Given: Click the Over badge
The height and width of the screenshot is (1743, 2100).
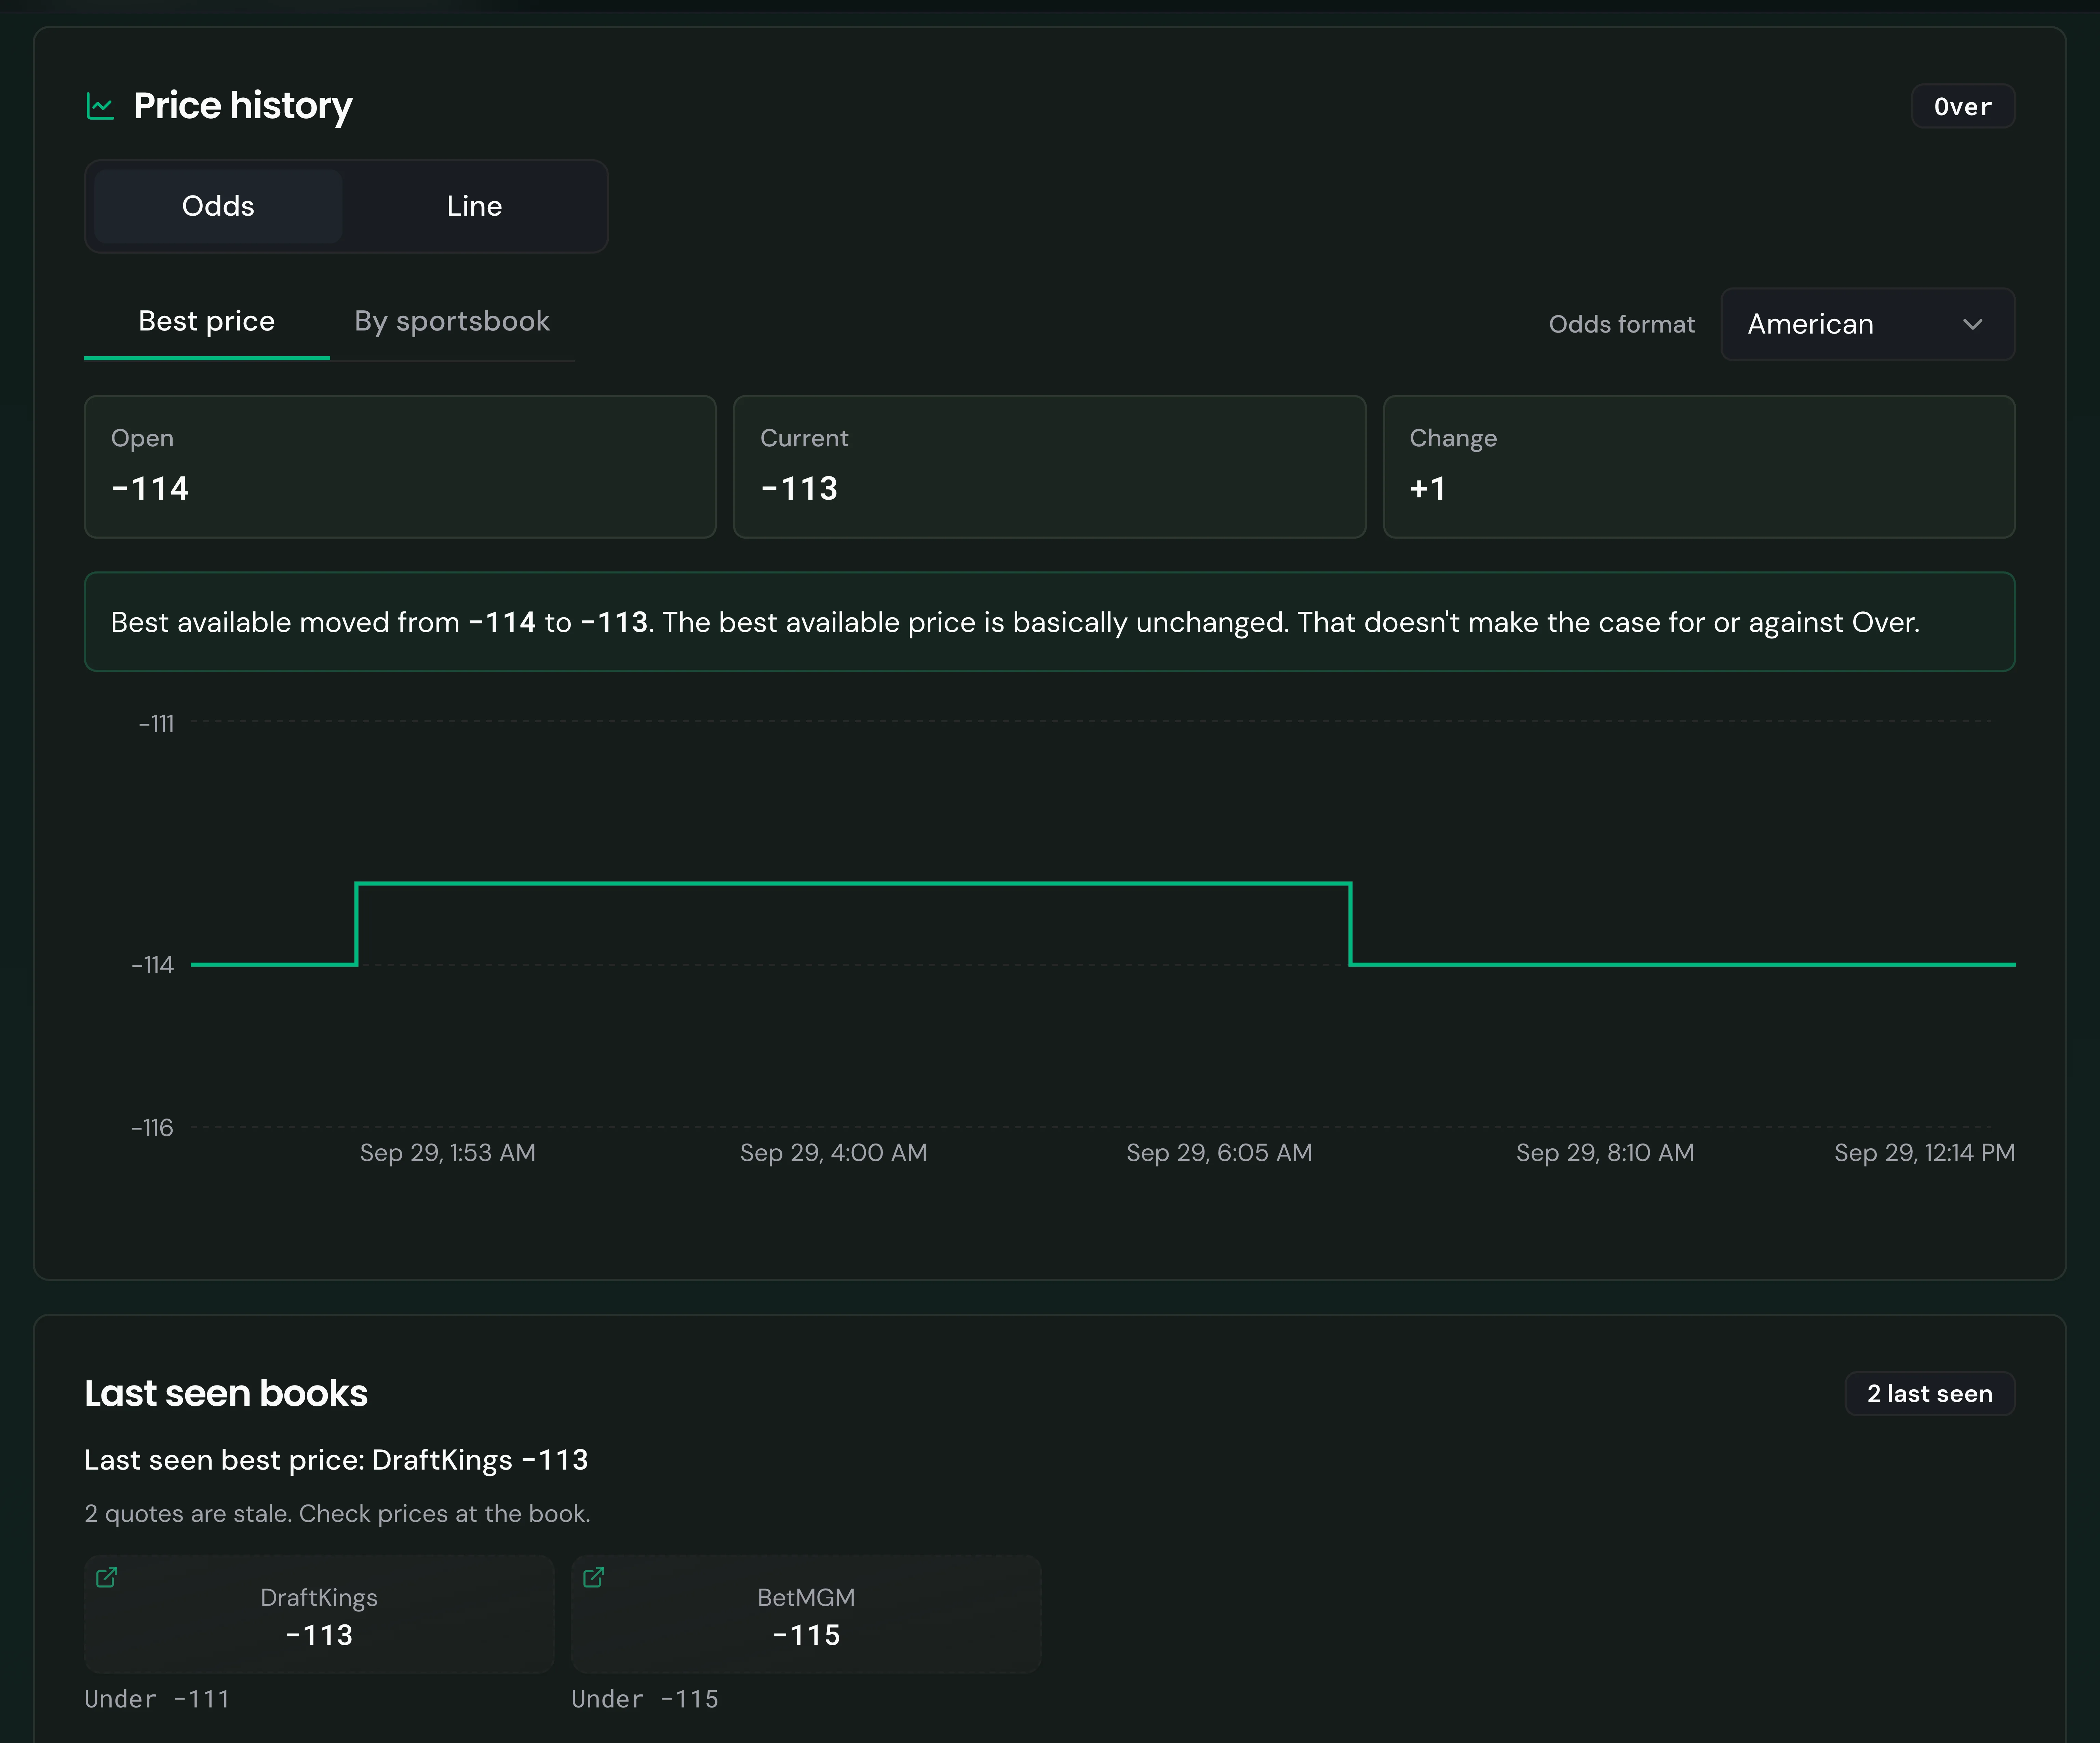Looking at the screenshot, I should click(x=1963, y=106).
